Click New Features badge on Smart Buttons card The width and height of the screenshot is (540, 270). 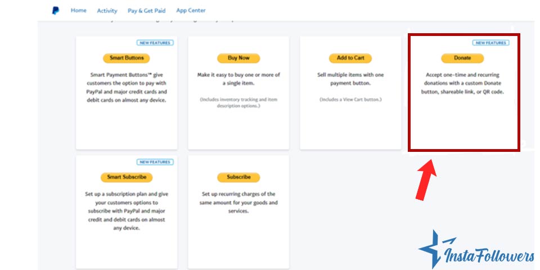[155, 43]
